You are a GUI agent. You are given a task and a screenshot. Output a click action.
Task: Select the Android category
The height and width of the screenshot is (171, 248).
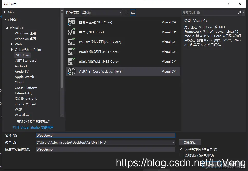click(x=21, y=66)
